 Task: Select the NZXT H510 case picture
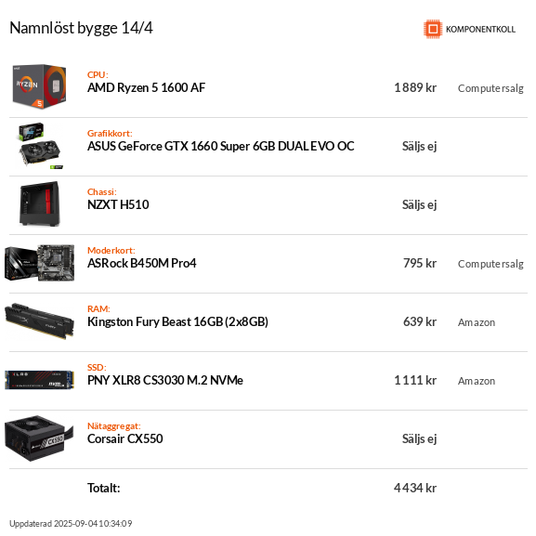pos(40,204)
